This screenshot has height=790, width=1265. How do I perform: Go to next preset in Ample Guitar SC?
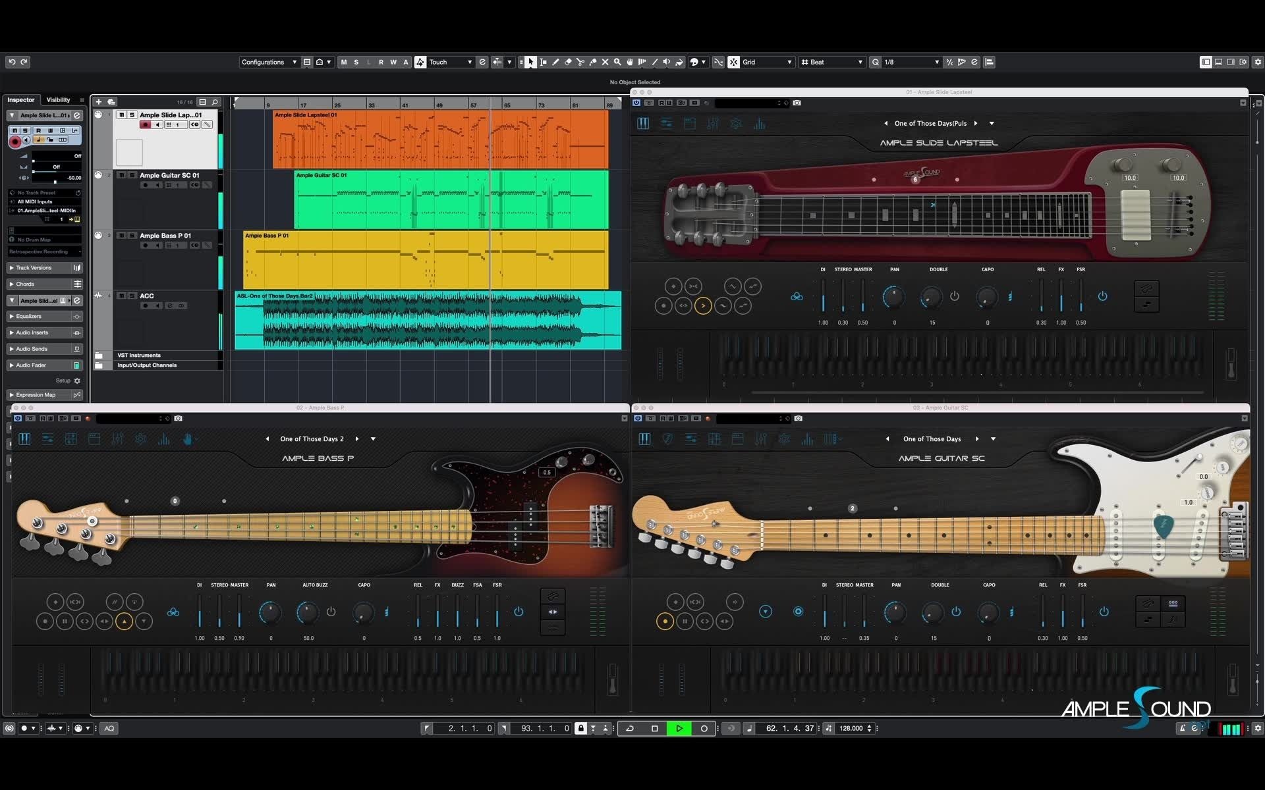[976, 439]
